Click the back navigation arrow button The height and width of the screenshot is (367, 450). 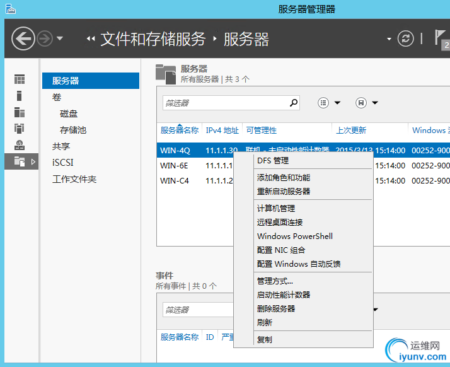(23, 39)
